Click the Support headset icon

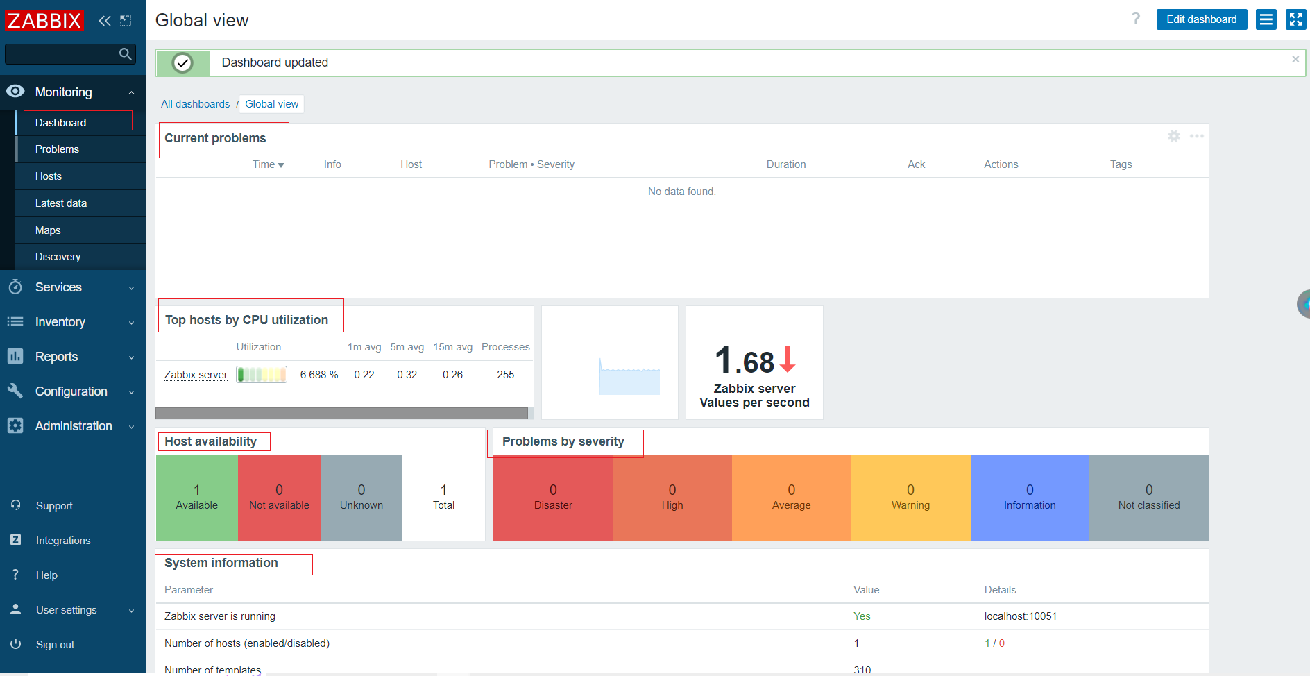click(16, 505)
